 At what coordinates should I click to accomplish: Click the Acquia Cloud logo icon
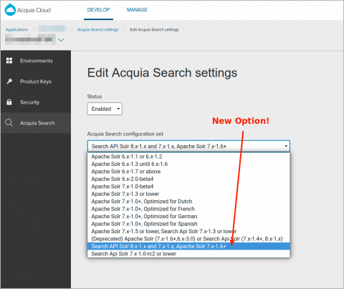pyautogui.click(x=10, y=10)
